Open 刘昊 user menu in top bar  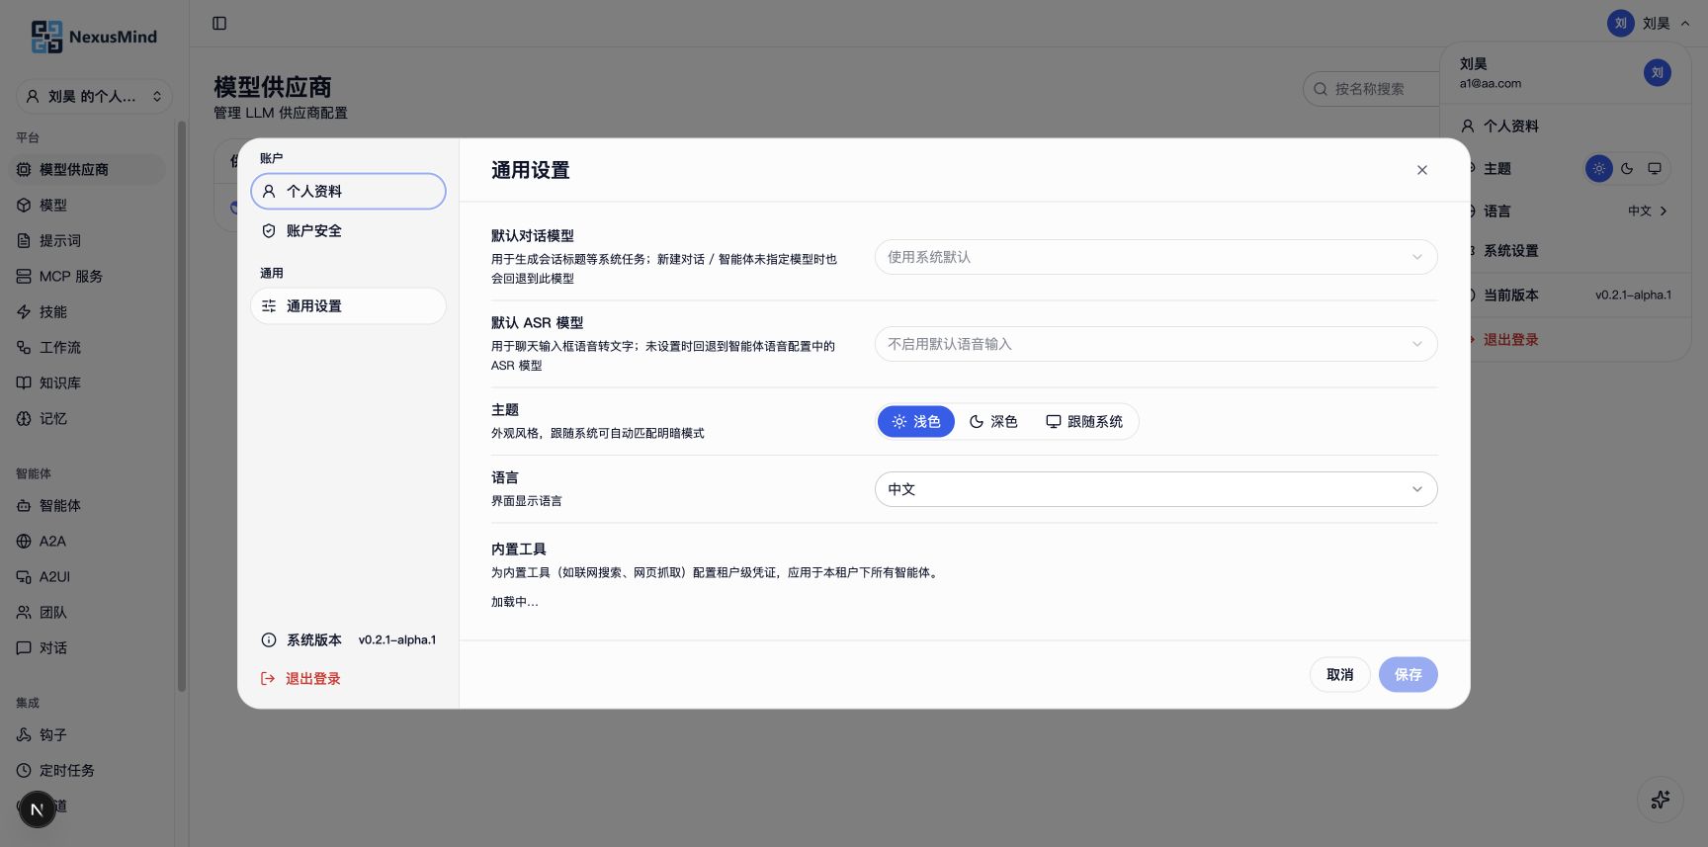1649,23
